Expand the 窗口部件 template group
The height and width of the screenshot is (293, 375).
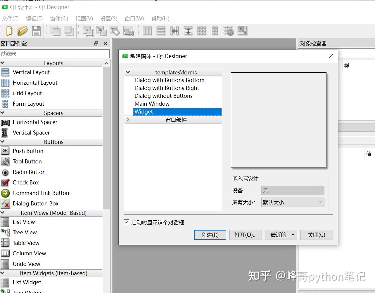[128, 119]
